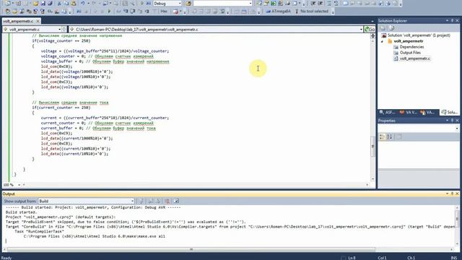Close the Output panel

click(457, 194)
